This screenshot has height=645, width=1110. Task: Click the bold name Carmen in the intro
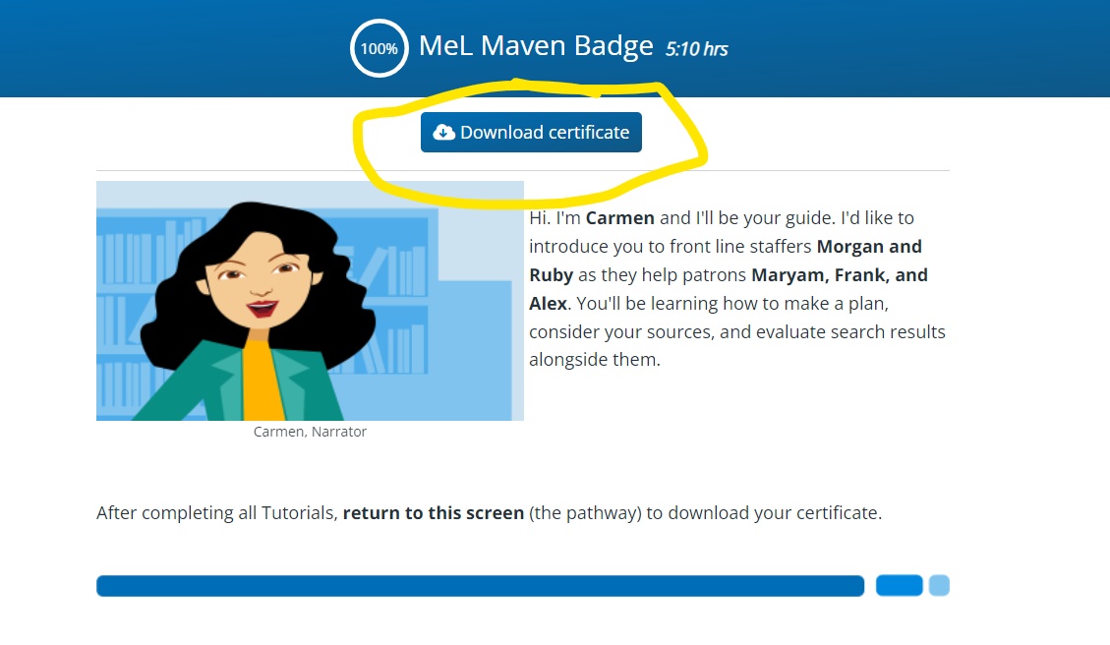pos(619,217)
